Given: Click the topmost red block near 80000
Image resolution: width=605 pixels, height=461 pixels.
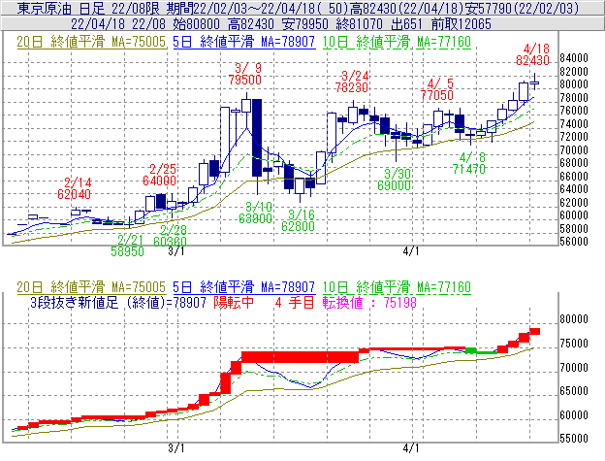Looking at the screenshot, I should coord(535,331).
